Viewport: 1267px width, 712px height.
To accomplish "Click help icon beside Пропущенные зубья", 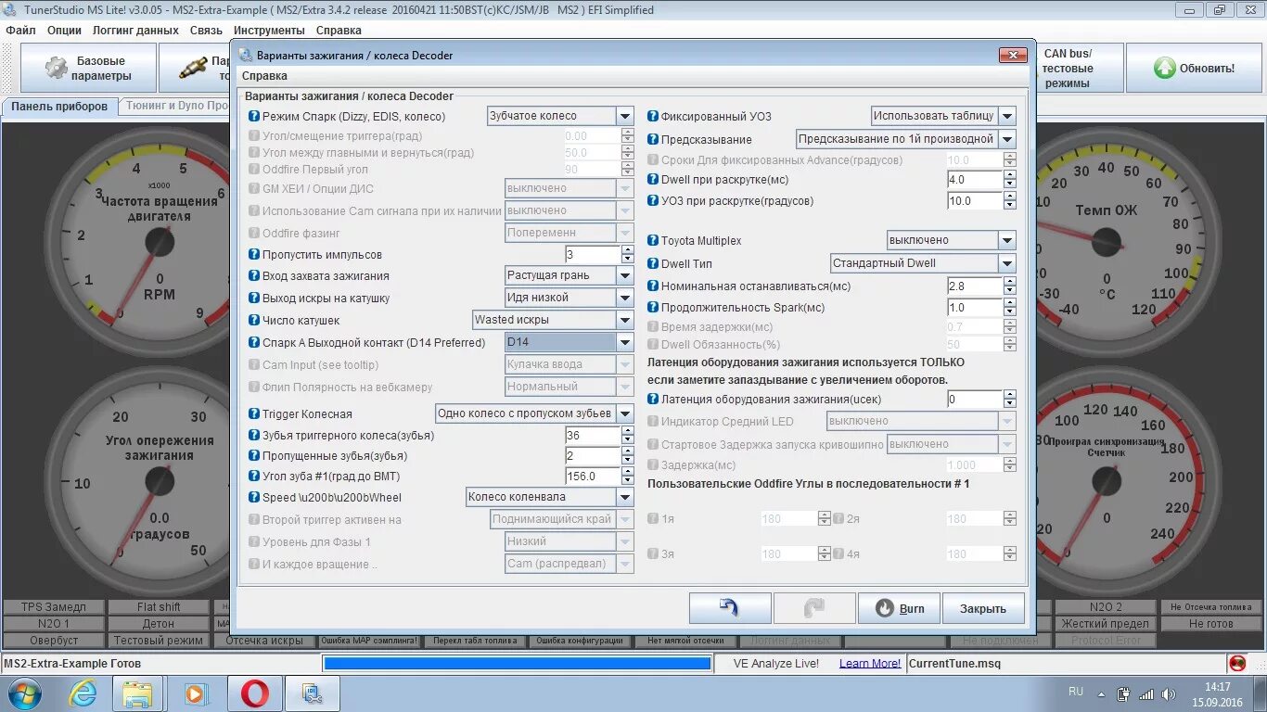I will click(x=254, y=456).
